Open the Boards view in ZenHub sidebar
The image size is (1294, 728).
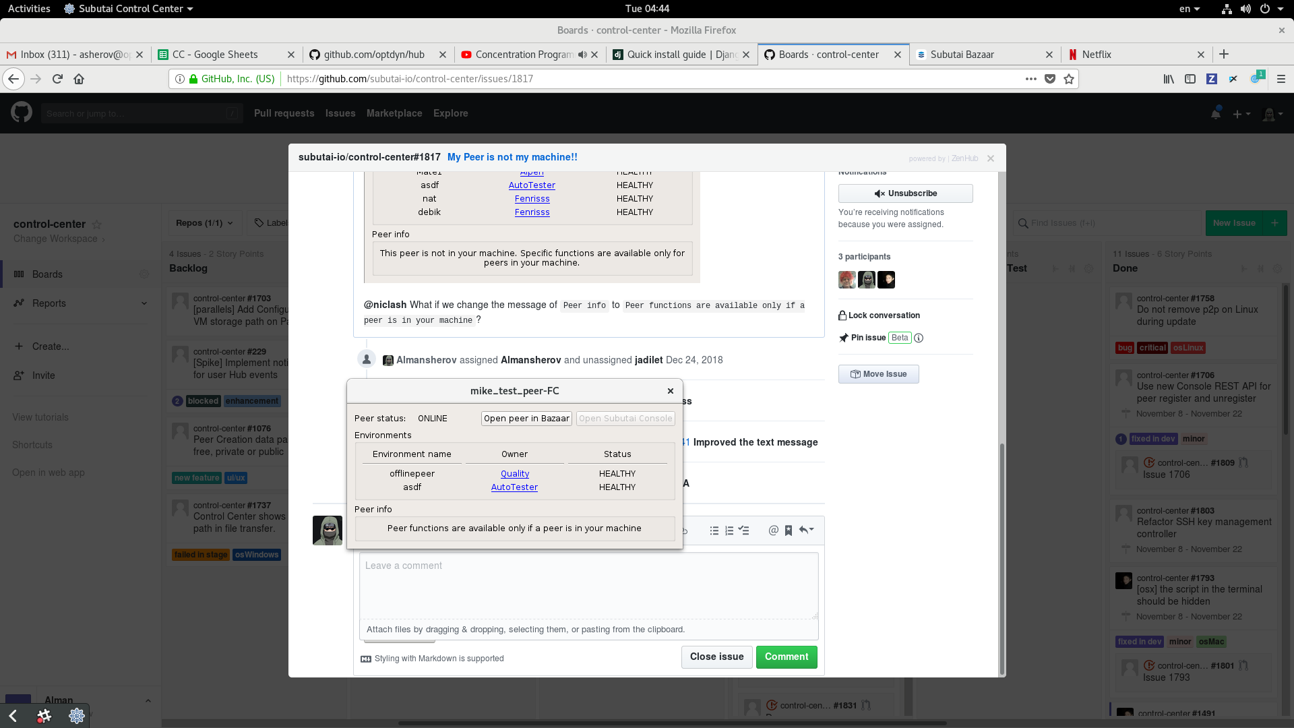point(47,274)
